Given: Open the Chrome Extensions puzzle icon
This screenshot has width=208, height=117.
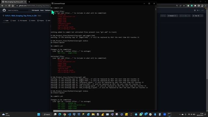Looking at the screenshot, I should (x=195, y=6).
